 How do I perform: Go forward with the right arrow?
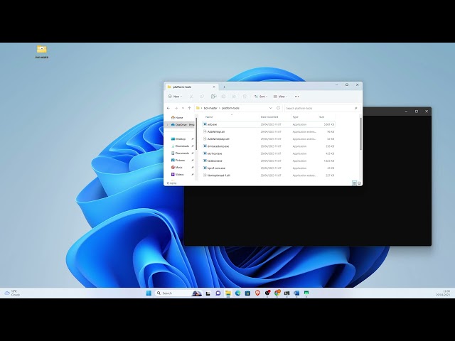pos(176,108)
